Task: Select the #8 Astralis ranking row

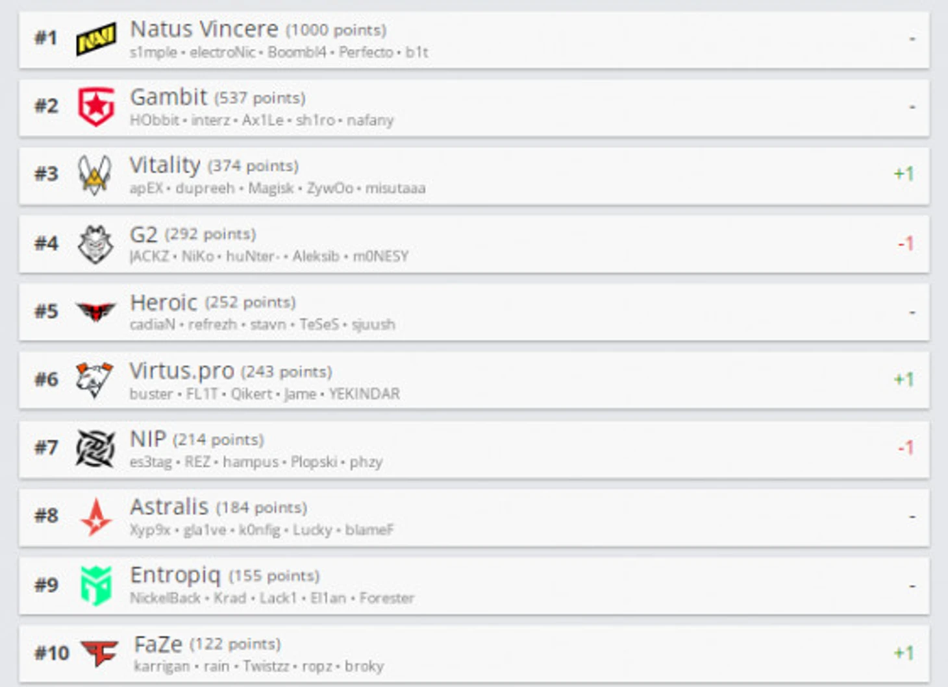Action: click(474, 517)
